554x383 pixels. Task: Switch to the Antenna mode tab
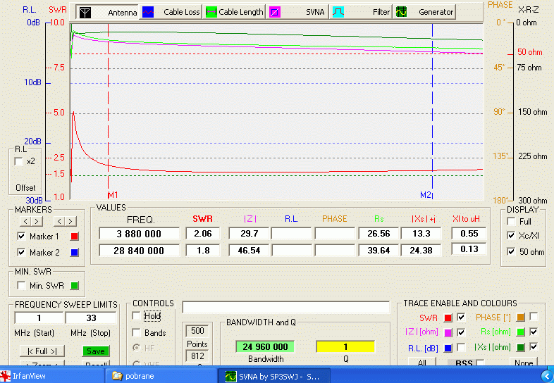click(106, 12)
